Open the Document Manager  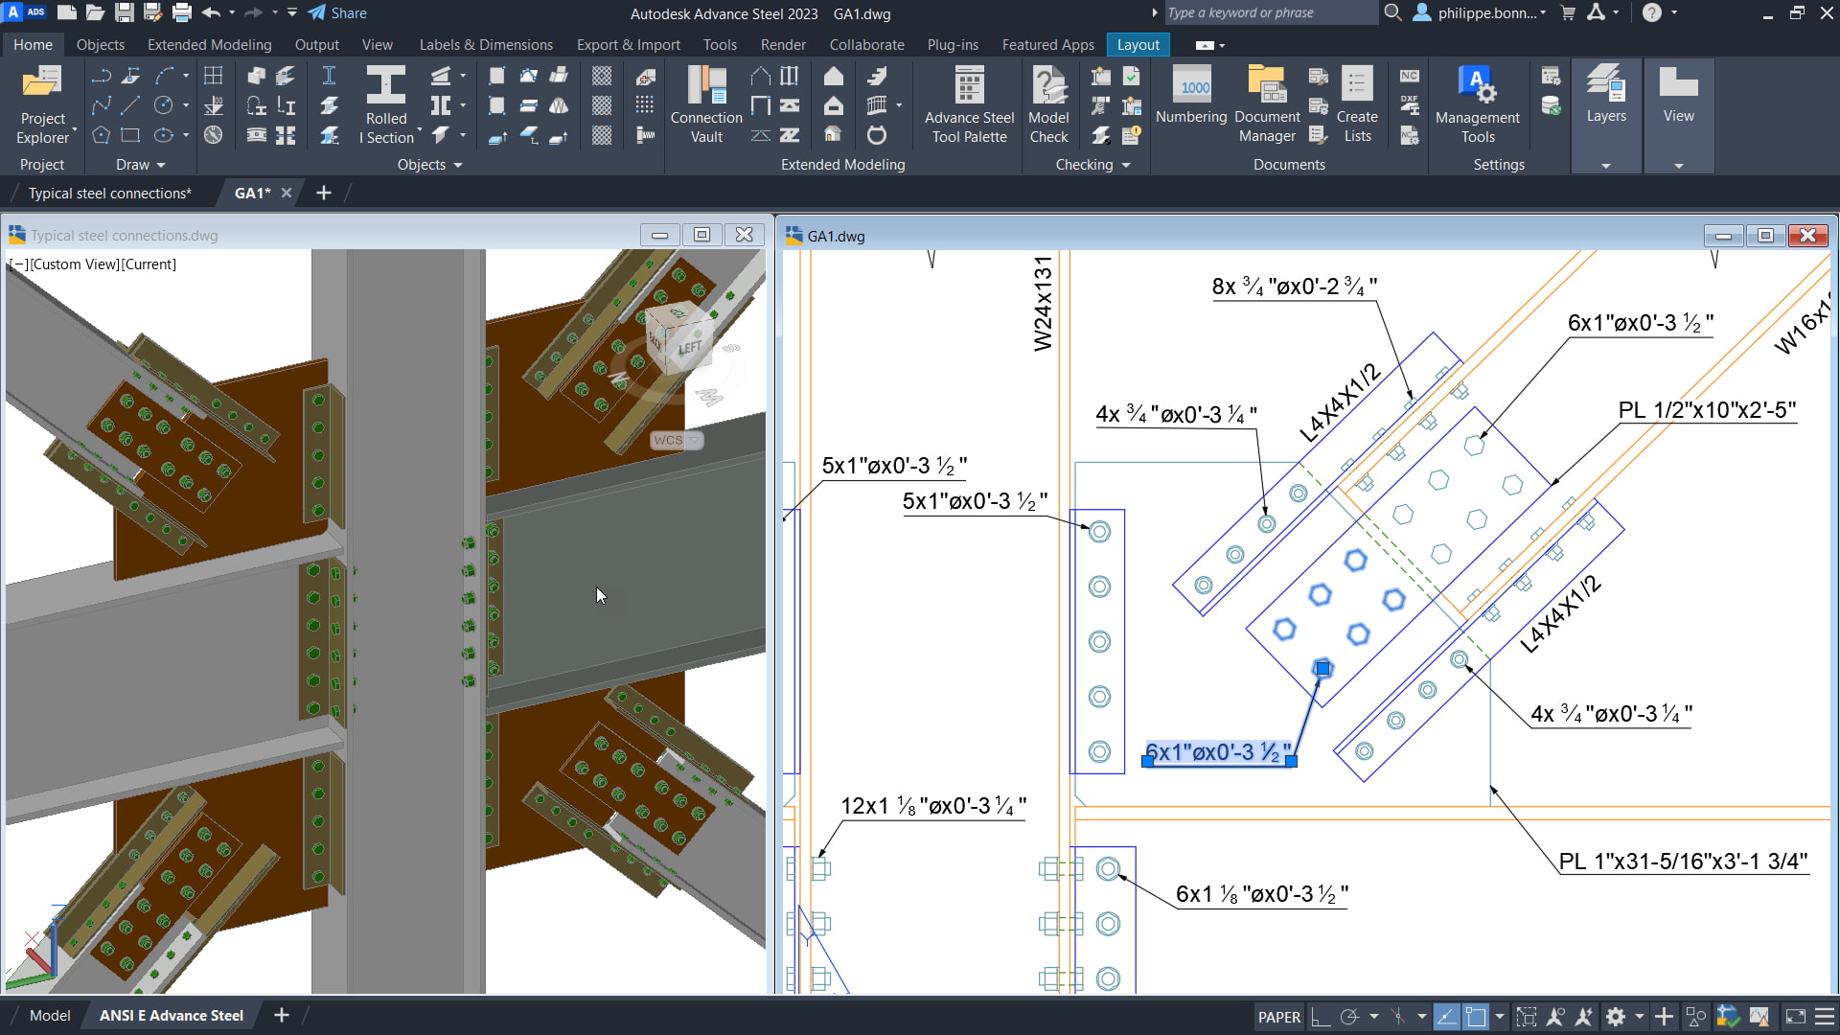pyautogui.click(x=1267, y=103)
